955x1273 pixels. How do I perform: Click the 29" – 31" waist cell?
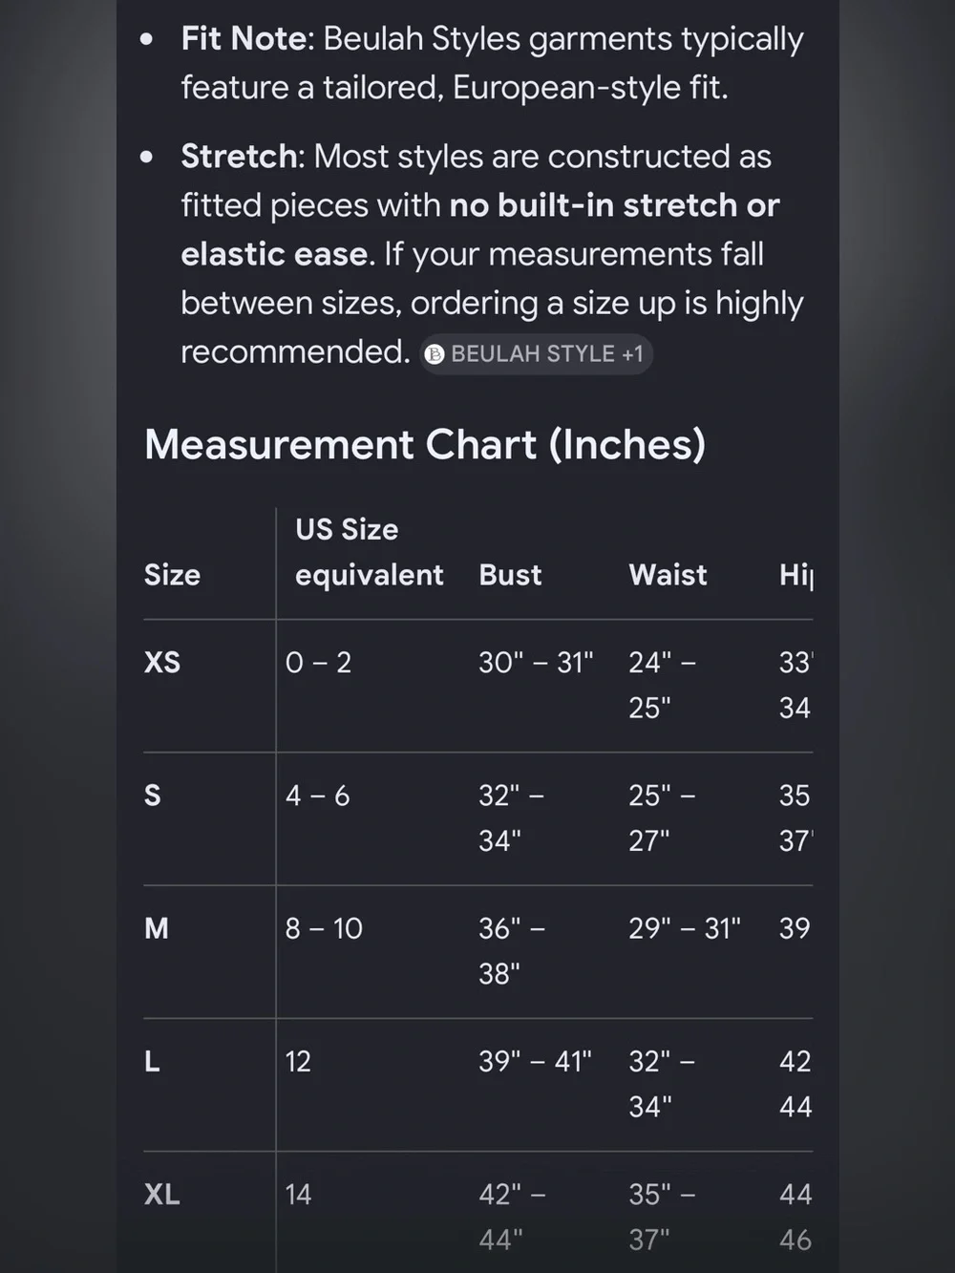(685, 928)
